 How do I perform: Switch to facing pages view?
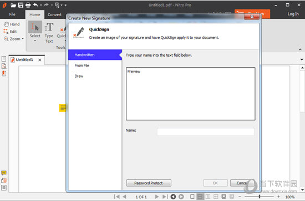[x=208, y=197]
